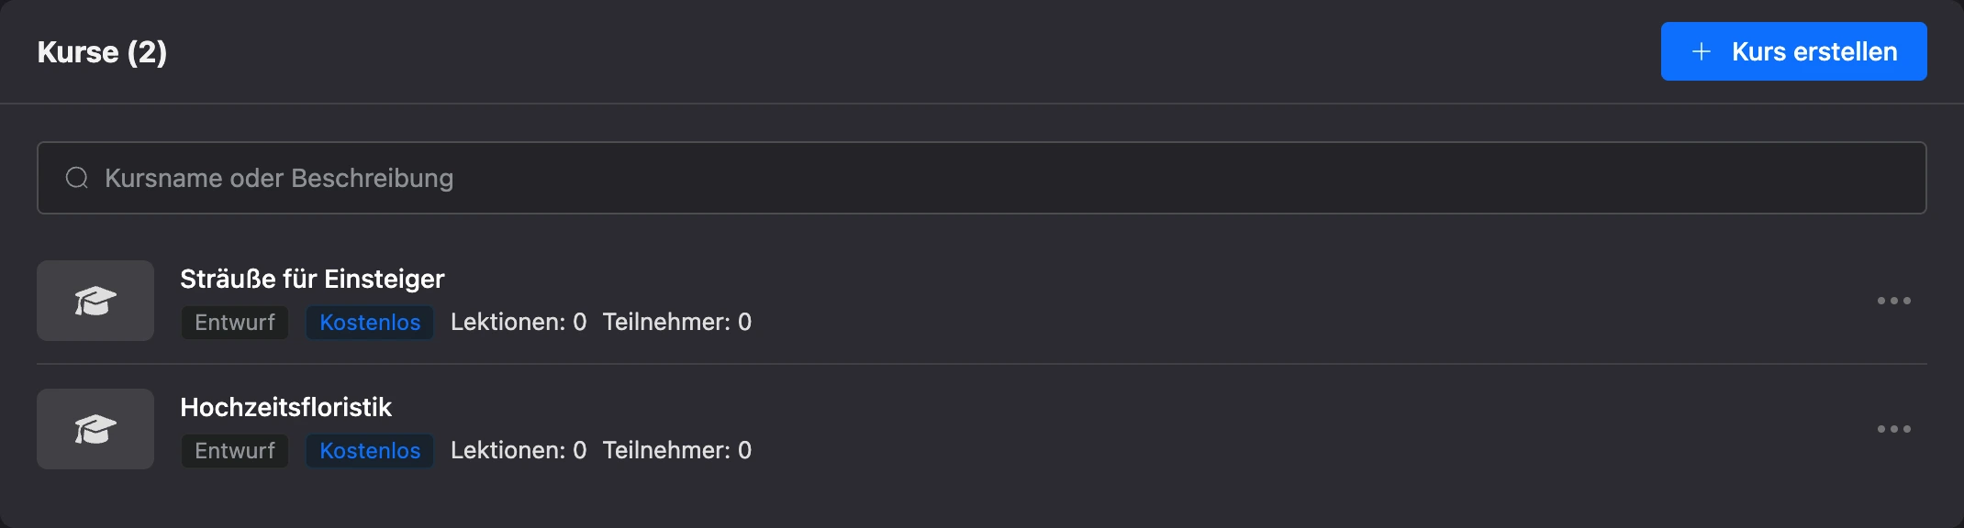Open three-dot menu for Sträuße für Einsteiger

(x=1894, y=301)
